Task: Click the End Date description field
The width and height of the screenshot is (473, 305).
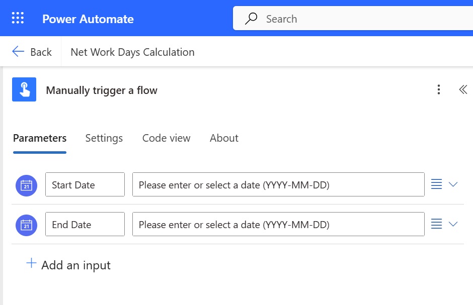Action: (278, 224)
